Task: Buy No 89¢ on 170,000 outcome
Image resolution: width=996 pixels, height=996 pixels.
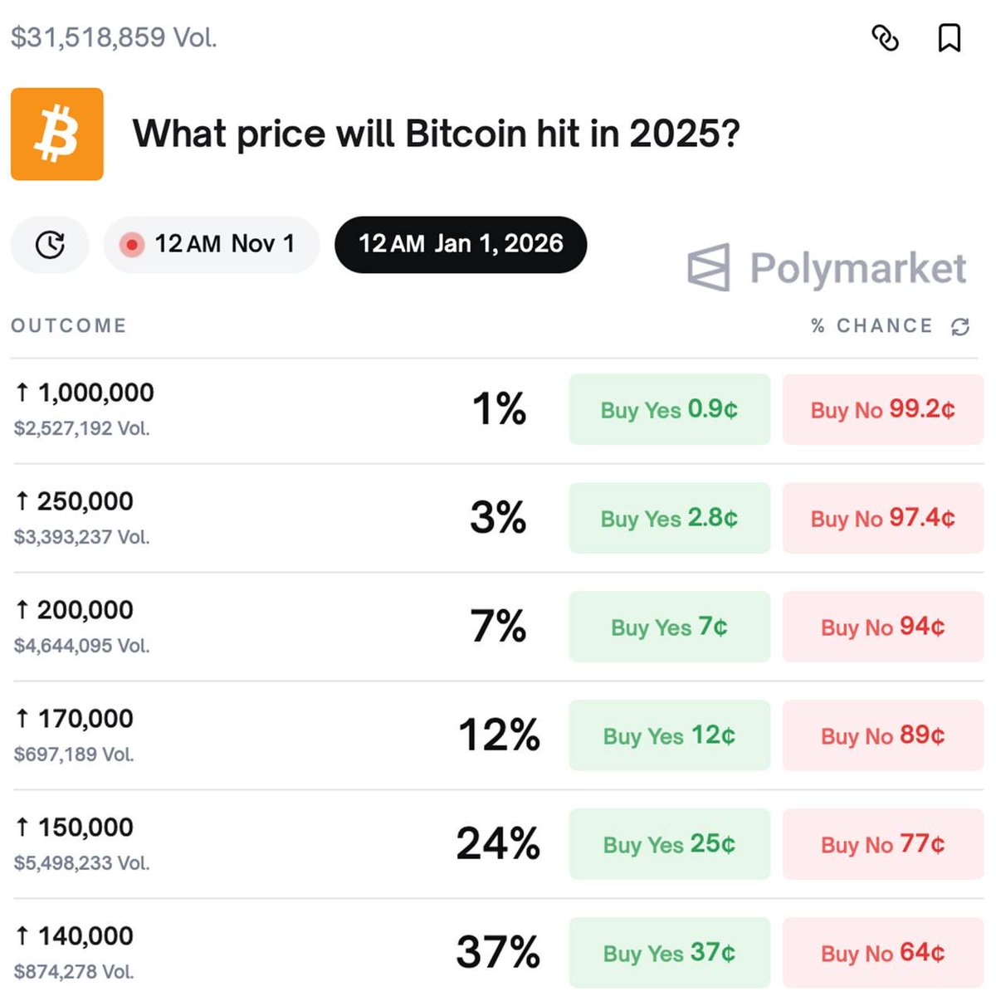Action: click(883, 735)
